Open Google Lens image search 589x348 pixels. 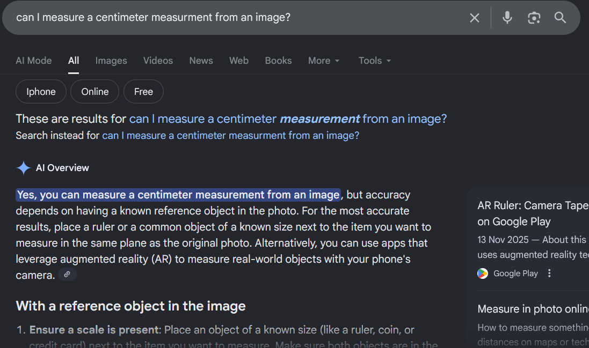(534, 18)
